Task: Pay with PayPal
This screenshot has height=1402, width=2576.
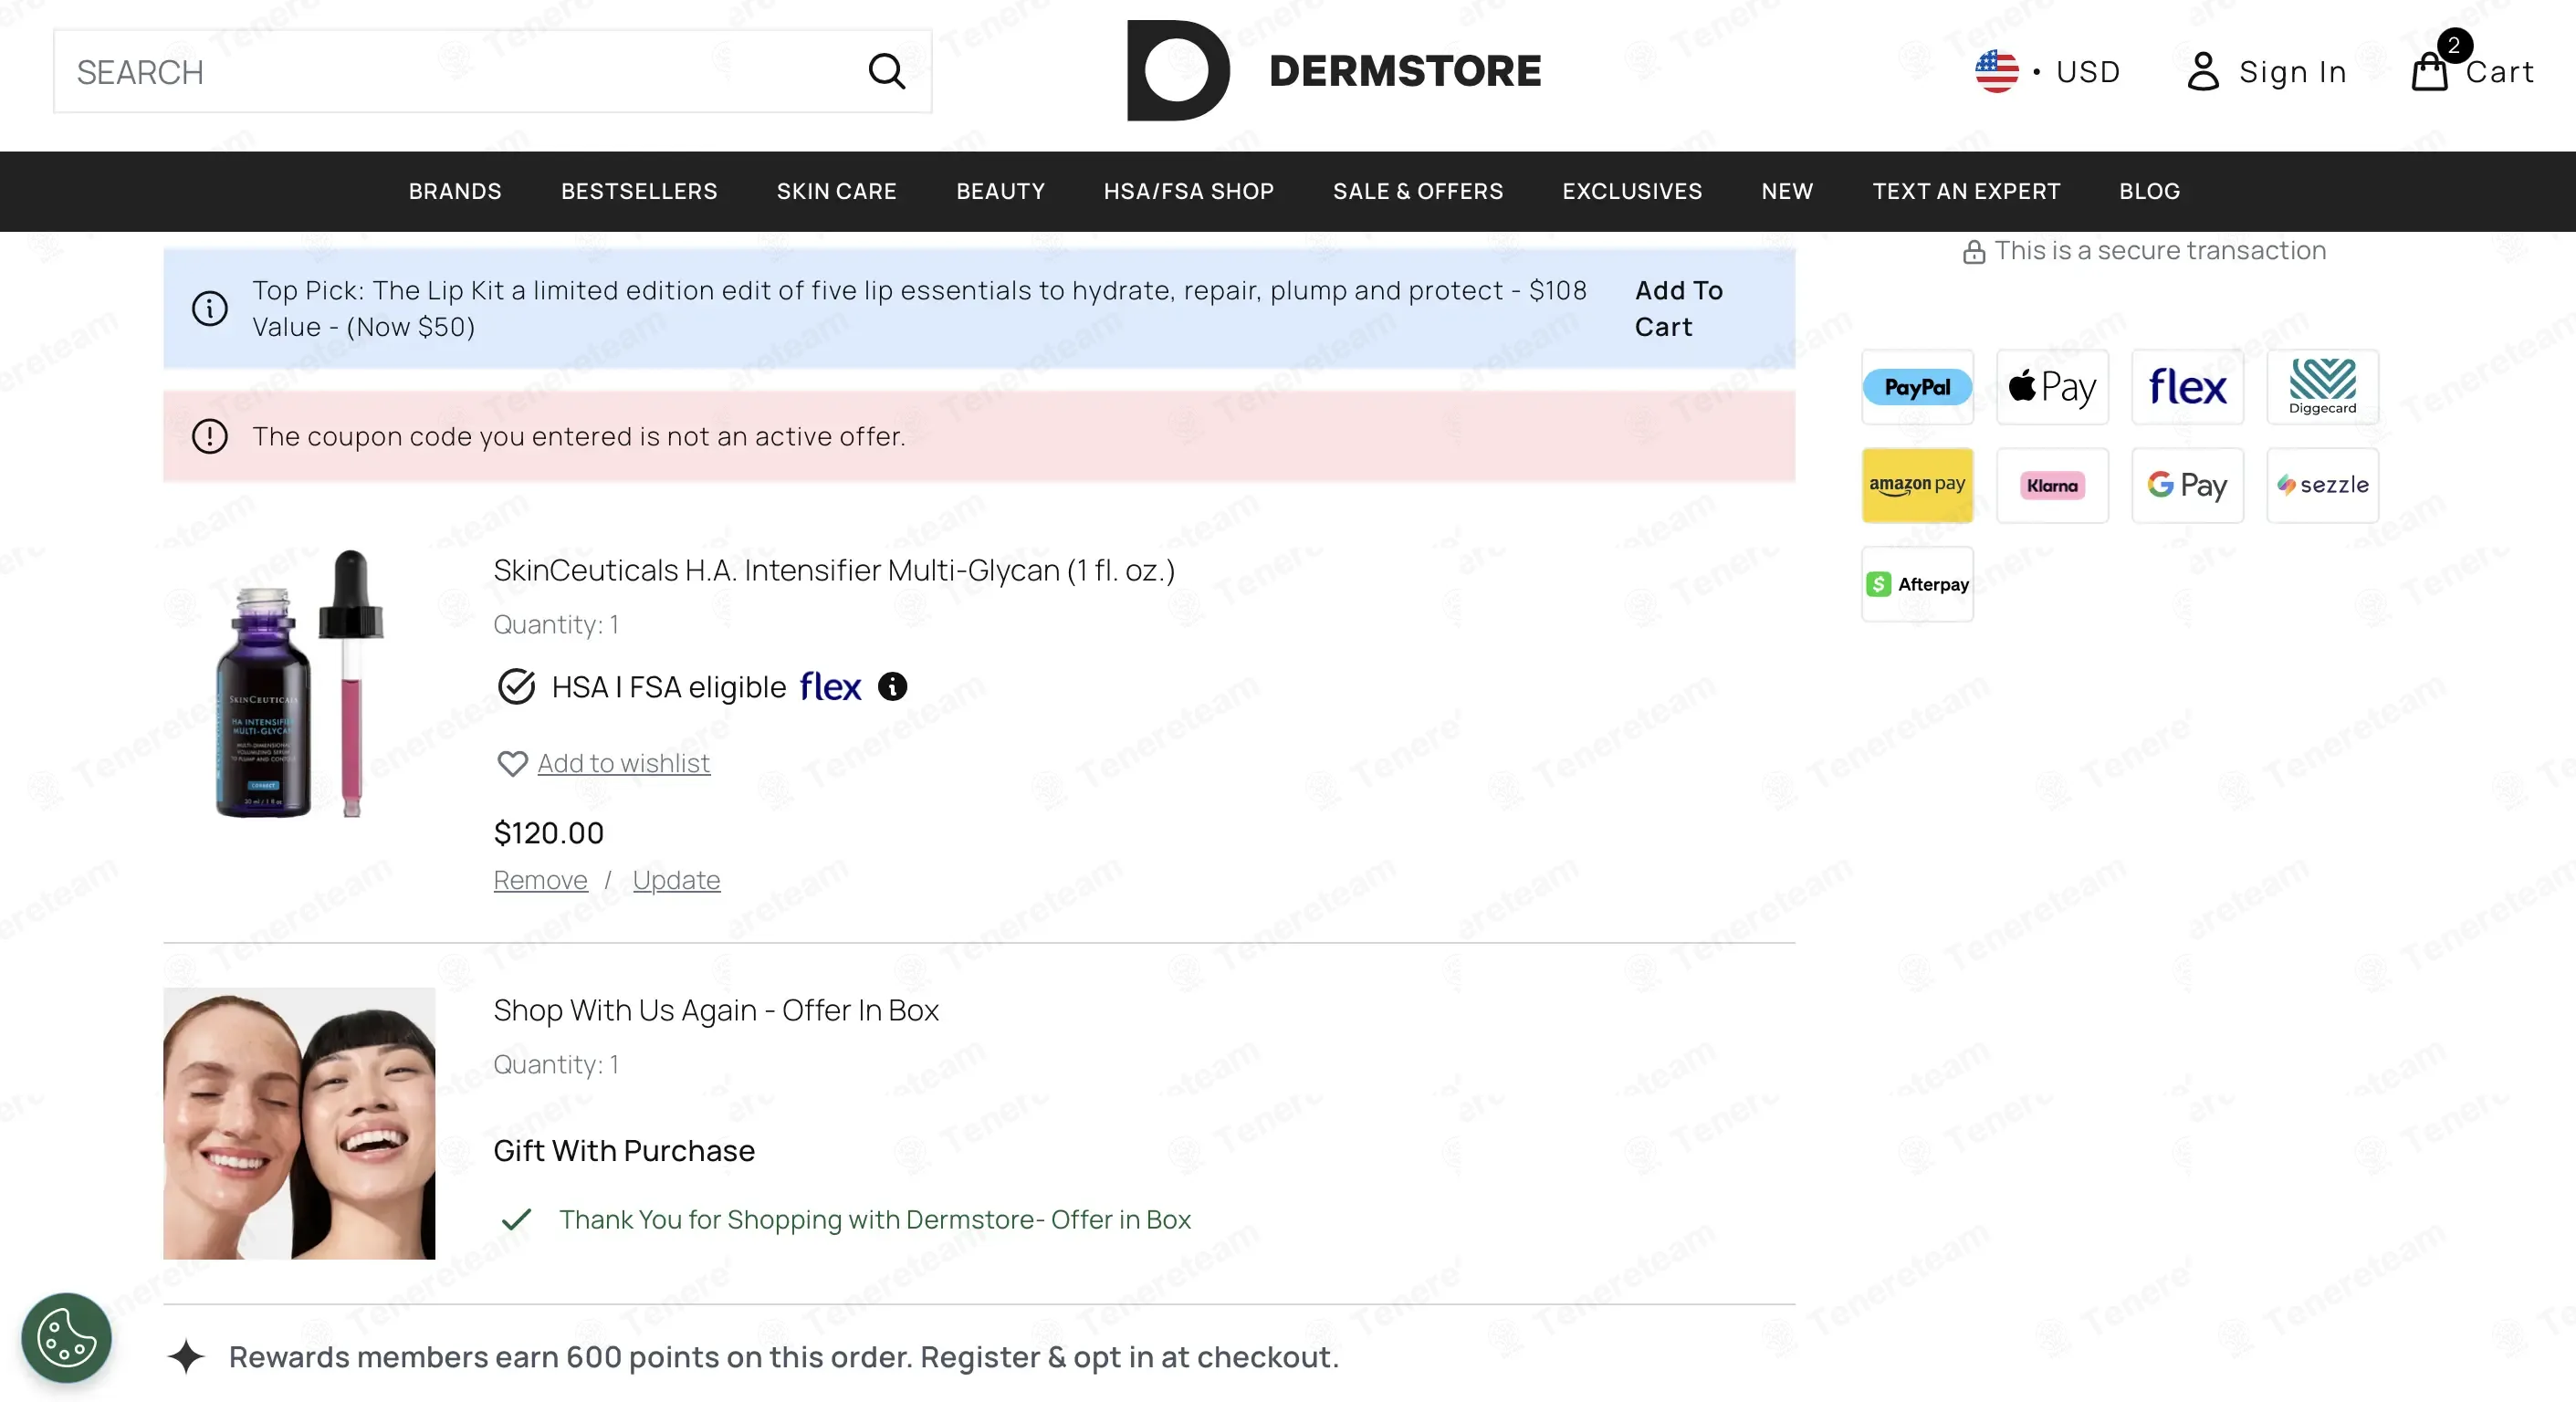Action: coord(1917,387)
